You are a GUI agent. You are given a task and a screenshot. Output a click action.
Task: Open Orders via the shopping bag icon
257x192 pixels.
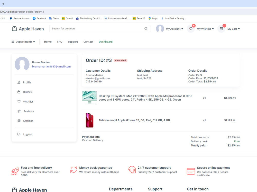19,92
